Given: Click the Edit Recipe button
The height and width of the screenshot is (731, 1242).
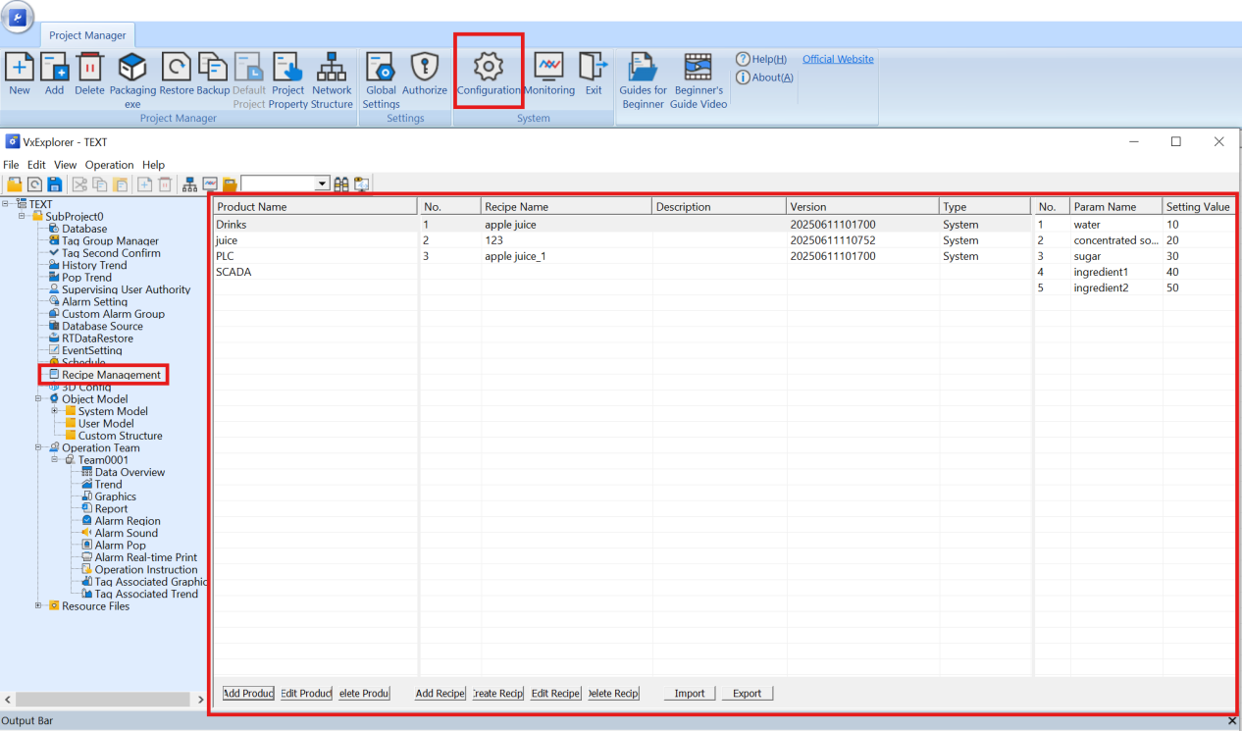Looking at the screenshot, I should 555,693.
